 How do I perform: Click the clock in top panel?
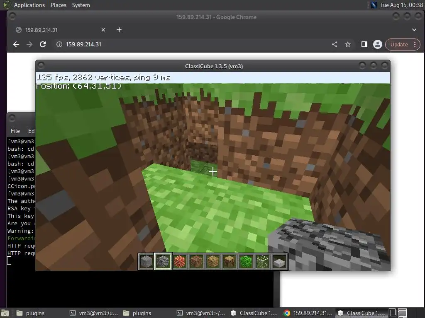tap(401, 5)
